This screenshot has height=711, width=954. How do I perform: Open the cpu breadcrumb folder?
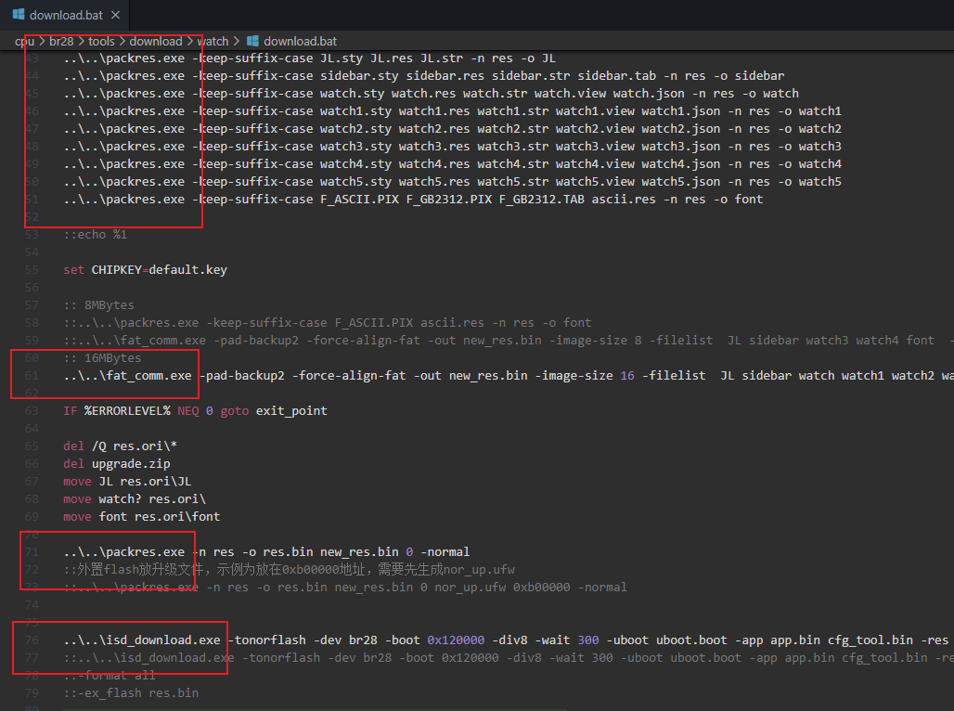(x=24, y=42)
